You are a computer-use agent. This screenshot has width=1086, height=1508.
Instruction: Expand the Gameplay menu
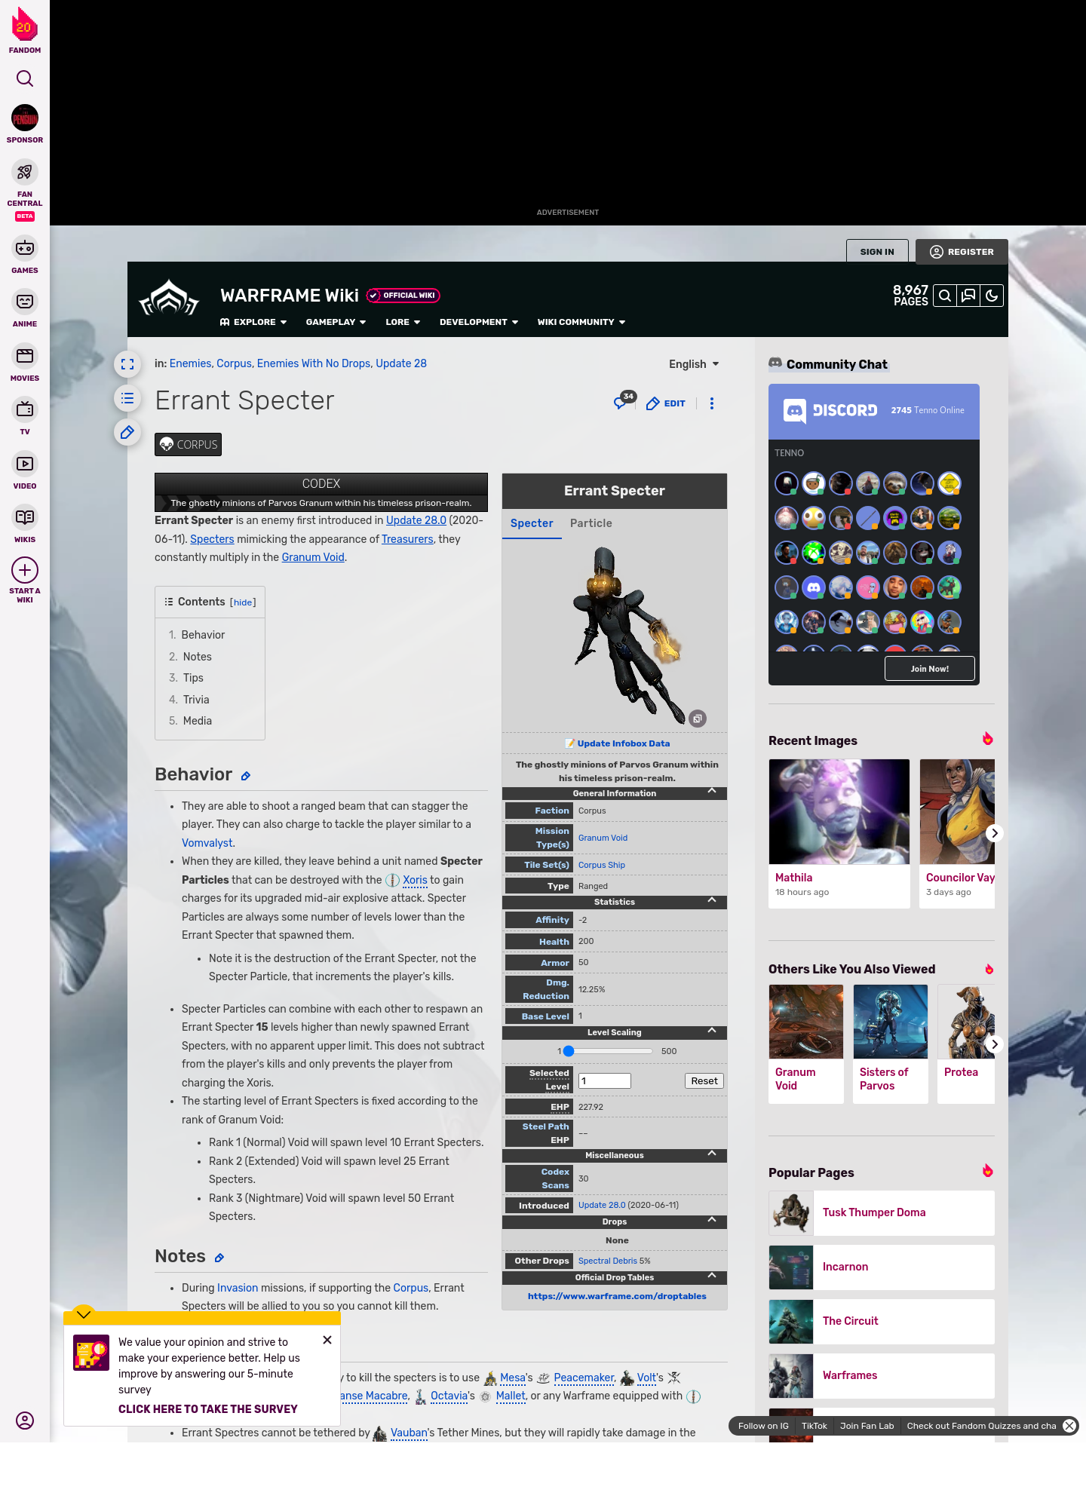pyautogui.click(x=336, y=322)
